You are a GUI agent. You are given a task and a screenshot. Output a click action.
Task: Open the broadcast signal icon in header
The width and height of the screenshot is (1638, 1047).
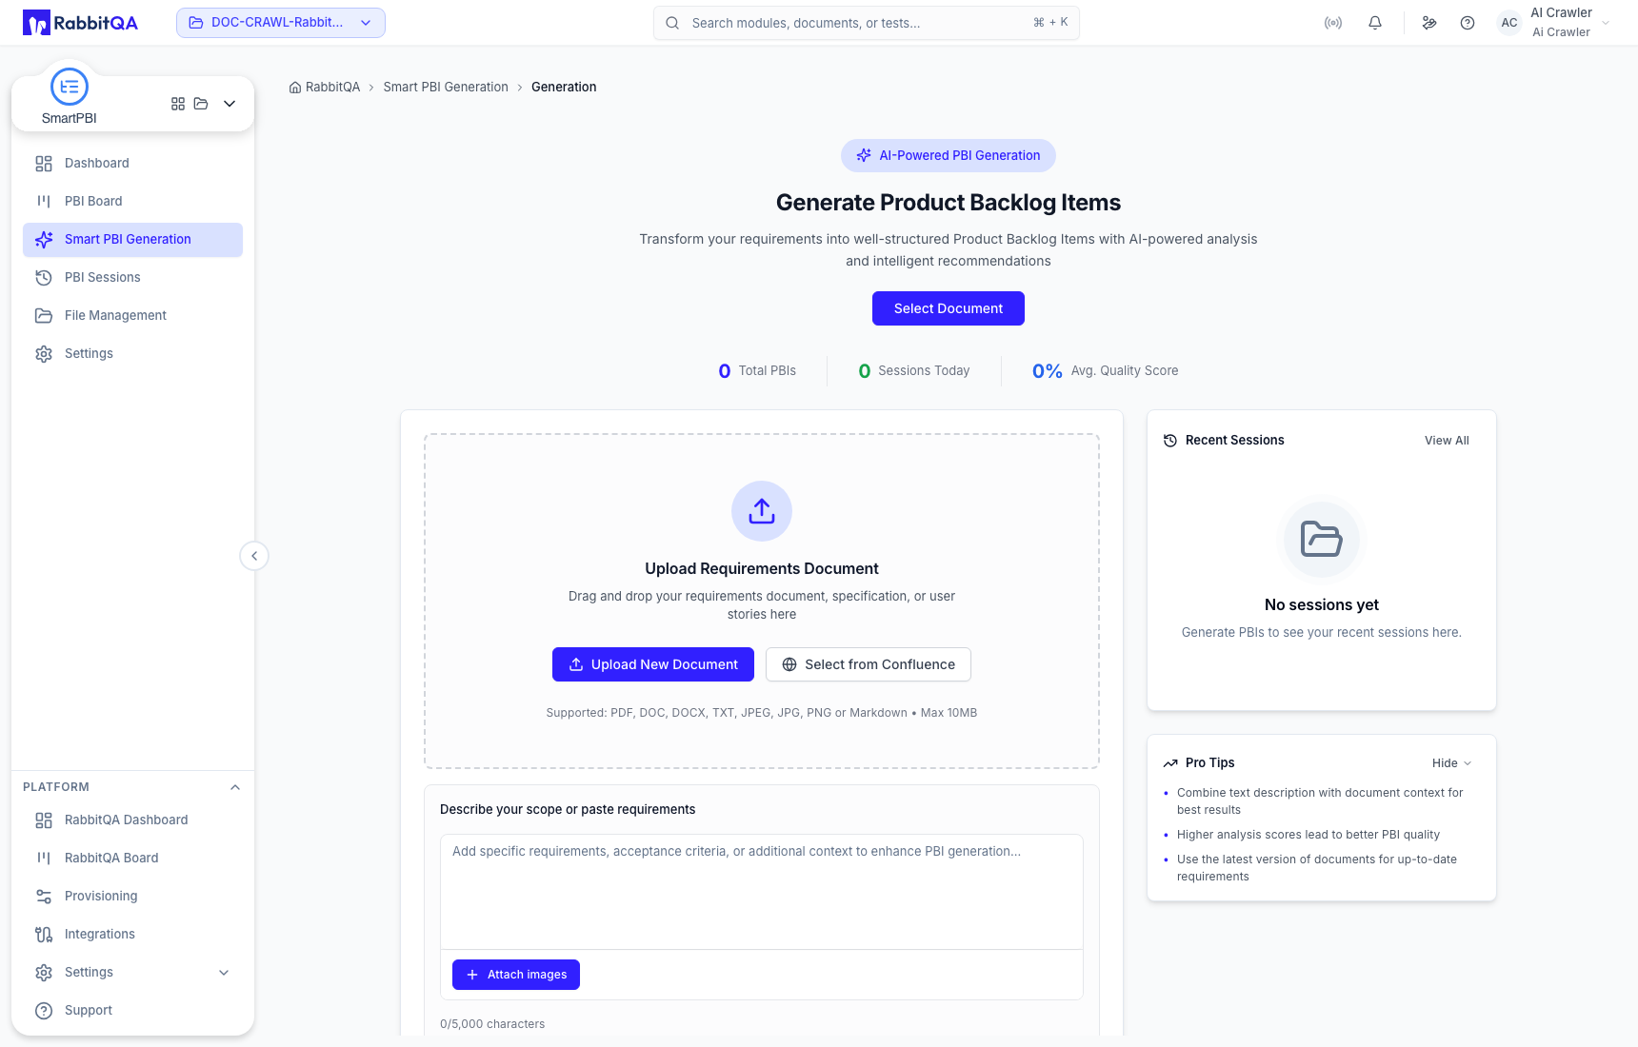[1333, 23]
